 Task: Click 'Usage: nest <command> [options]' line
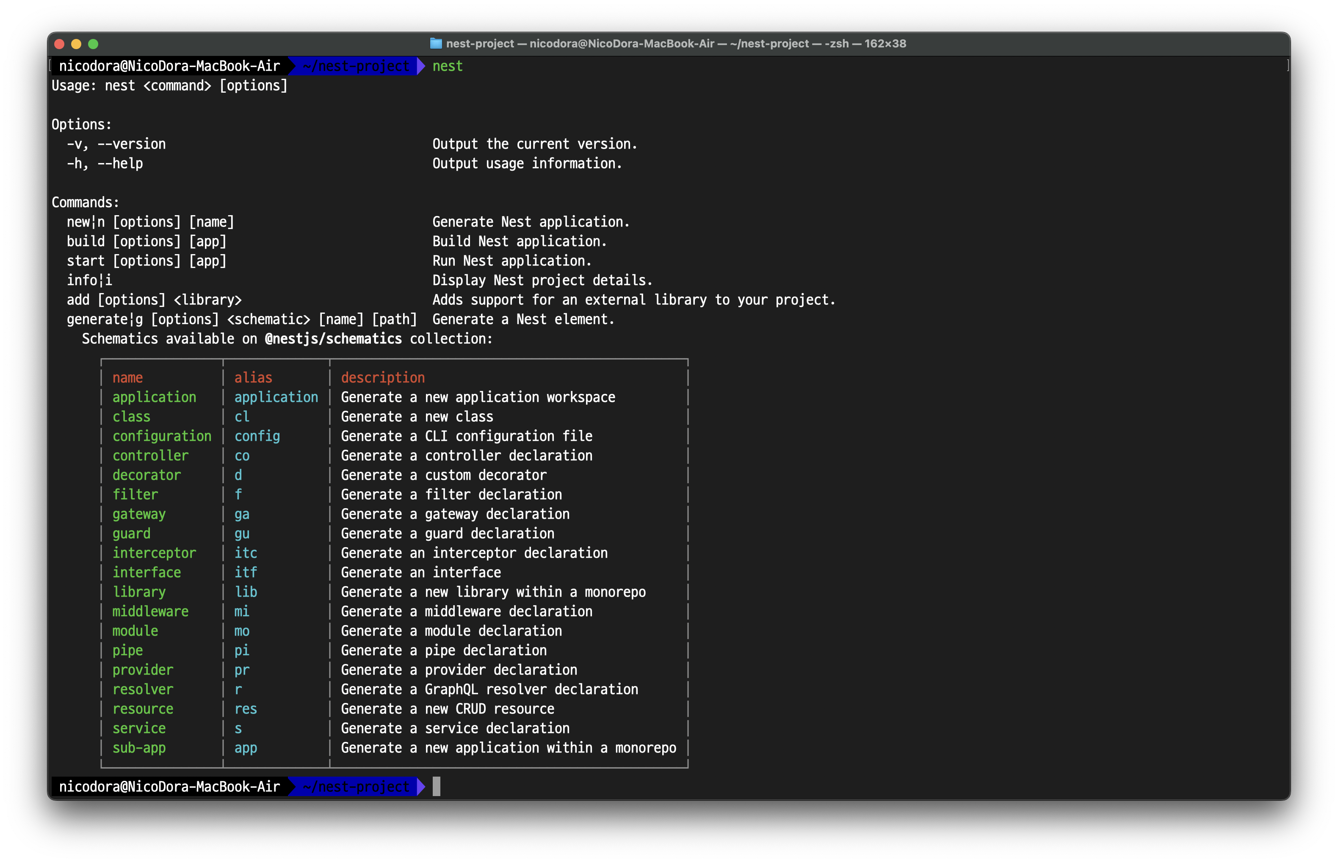(x=169, y=86)
